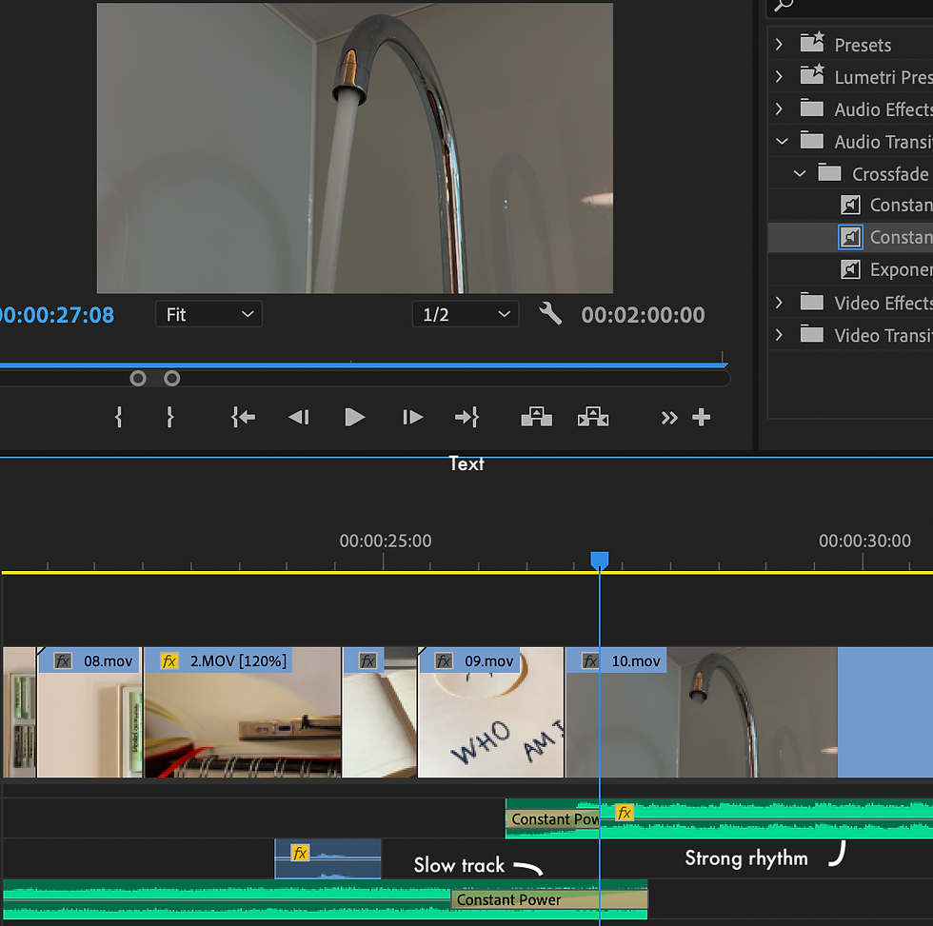Click the Mark In bracket icon
Screen dimensions: 933x926
click(118, 417)
